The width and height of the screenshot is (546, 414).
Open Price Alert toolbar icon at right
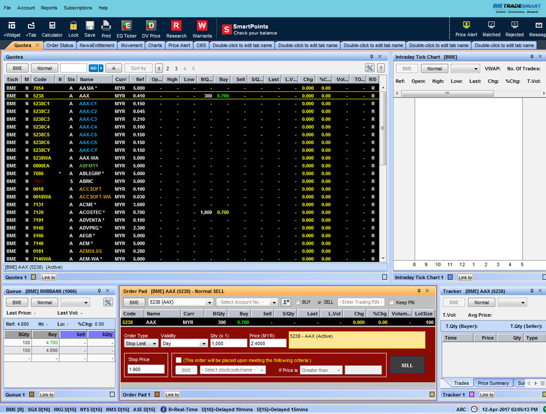[x=466, y=29]
